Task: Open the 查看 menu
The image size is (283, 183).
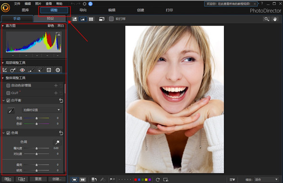Action: click(x=49, y=4)
